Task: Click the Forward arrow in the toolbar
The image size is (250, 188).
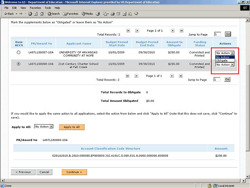Action: pyautogui.click(x=21, y=14)
